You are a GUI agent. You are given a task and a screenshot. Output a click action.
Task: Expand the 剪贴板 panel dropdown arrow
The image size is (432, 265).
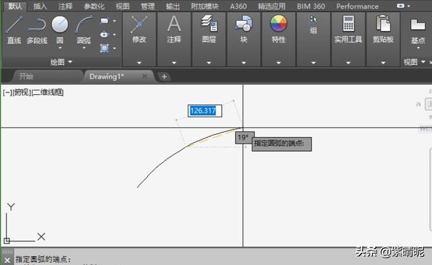(383, 63)
